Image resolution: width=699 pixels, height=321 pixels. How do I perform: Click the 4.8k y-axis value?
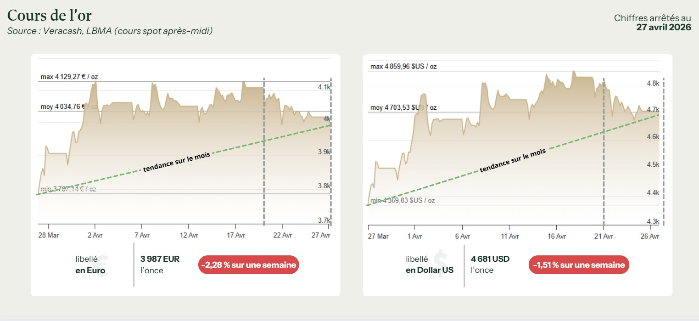653,84
